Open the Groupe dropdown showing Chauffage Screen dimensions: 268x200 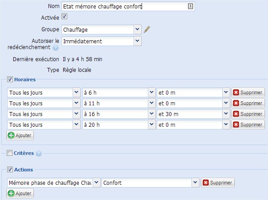[137, 29]
